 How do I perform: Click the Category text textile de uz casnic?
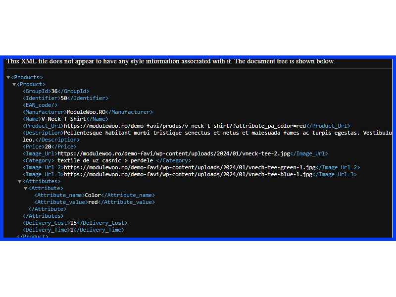[x=105, y=160]
